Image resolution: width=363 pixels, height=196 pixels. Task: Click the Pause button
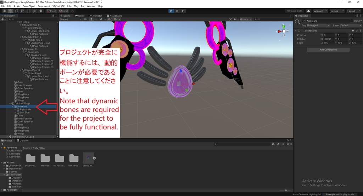pos(177,11)
